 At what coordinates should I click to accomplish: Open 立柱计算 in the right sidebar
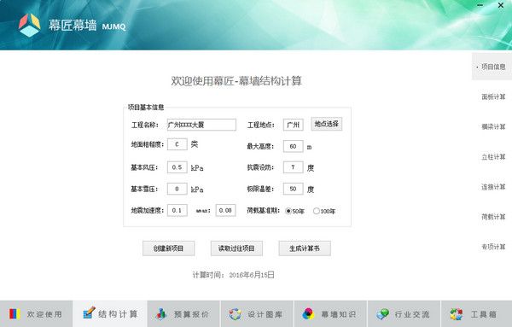point(493,157)
